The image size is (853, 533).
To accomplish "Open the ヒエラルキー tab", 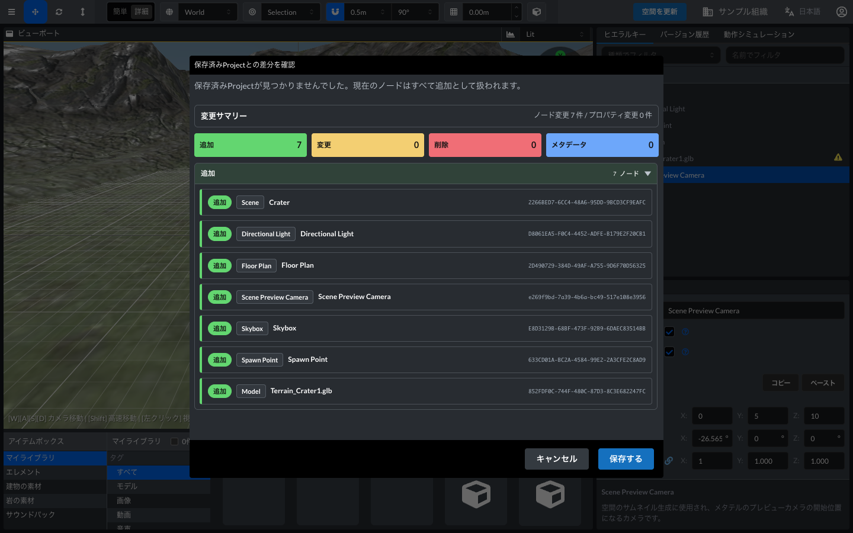I will point(625,34).
